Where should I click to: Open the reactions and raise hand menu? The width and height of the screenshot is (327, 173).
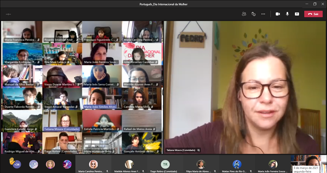point(253,14)
